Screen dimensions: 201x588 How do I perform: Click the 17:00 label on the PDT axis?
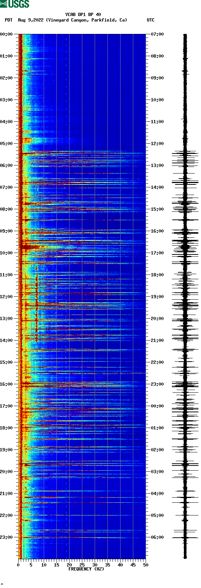(x=7, y=406)
